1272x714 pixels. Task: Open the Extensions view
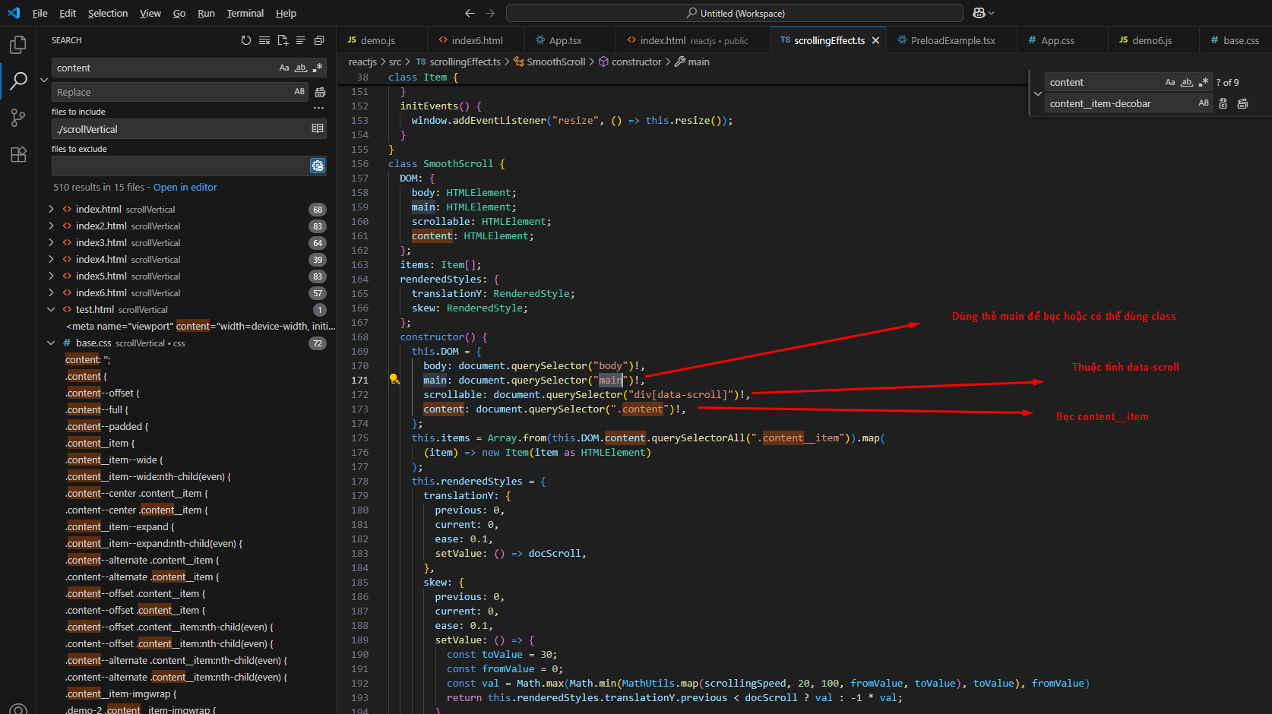coord(18,155)
